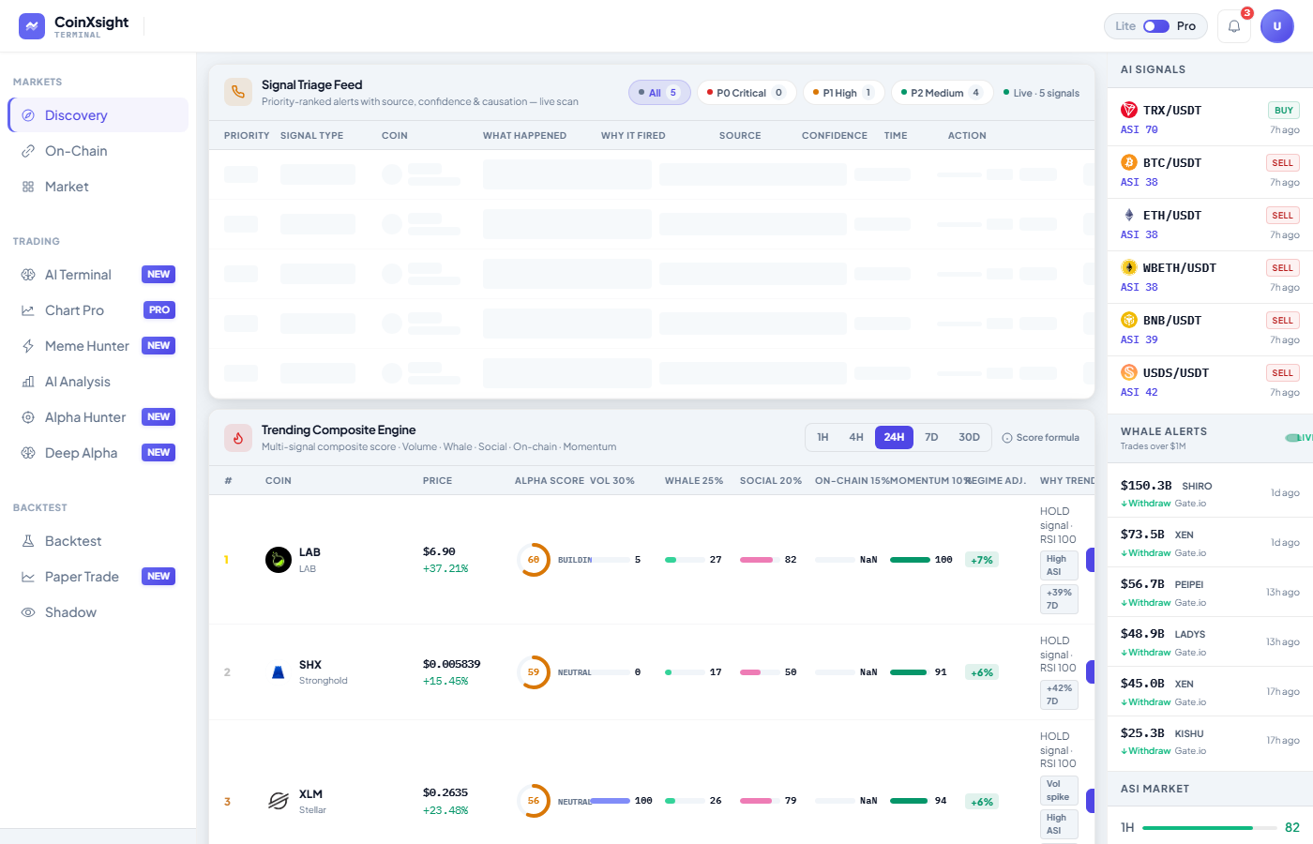The height and width of the screenshot is (844, 1313).
Task: Open the $150.3B SHIRO whale alert
Action: (1210, 493)
